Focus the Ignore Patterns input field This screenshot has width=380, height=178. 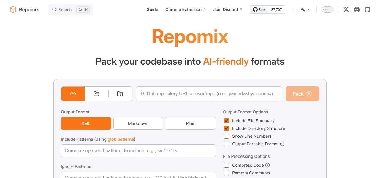click(138, 175)
